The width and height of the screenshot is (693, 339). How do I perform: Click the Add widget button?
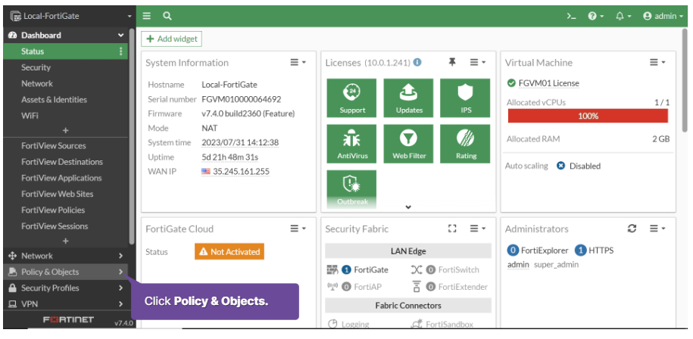pos(171,39)
